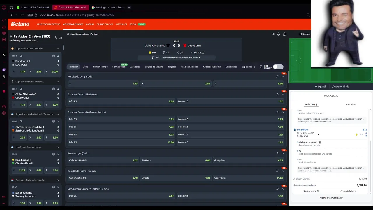Pin the Resultado del partido market
This screenshot has height=210, width=373.
tap(277, 76)
